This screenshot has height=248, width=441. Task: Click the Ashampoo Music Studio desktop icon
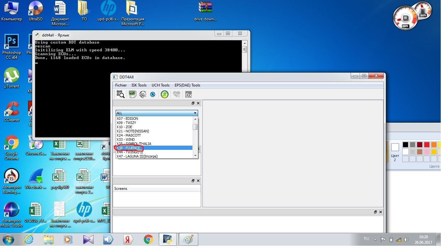tap(11, 214)
